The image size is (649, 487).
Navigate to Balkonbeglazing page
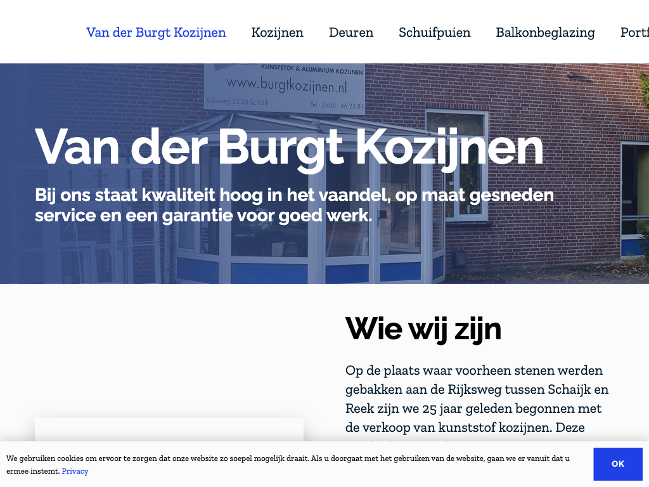pyautogui.click(x=545, y=32)
